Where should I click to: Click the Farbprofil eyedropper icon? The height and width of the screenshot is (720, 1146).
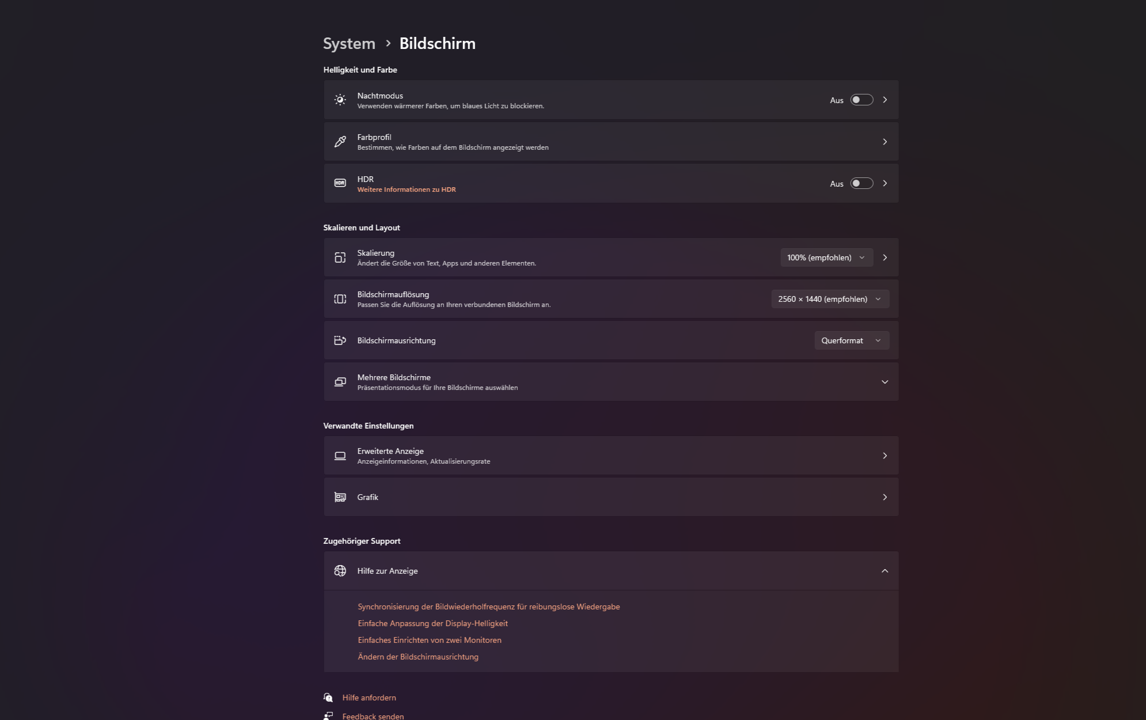tap(340, 141)
